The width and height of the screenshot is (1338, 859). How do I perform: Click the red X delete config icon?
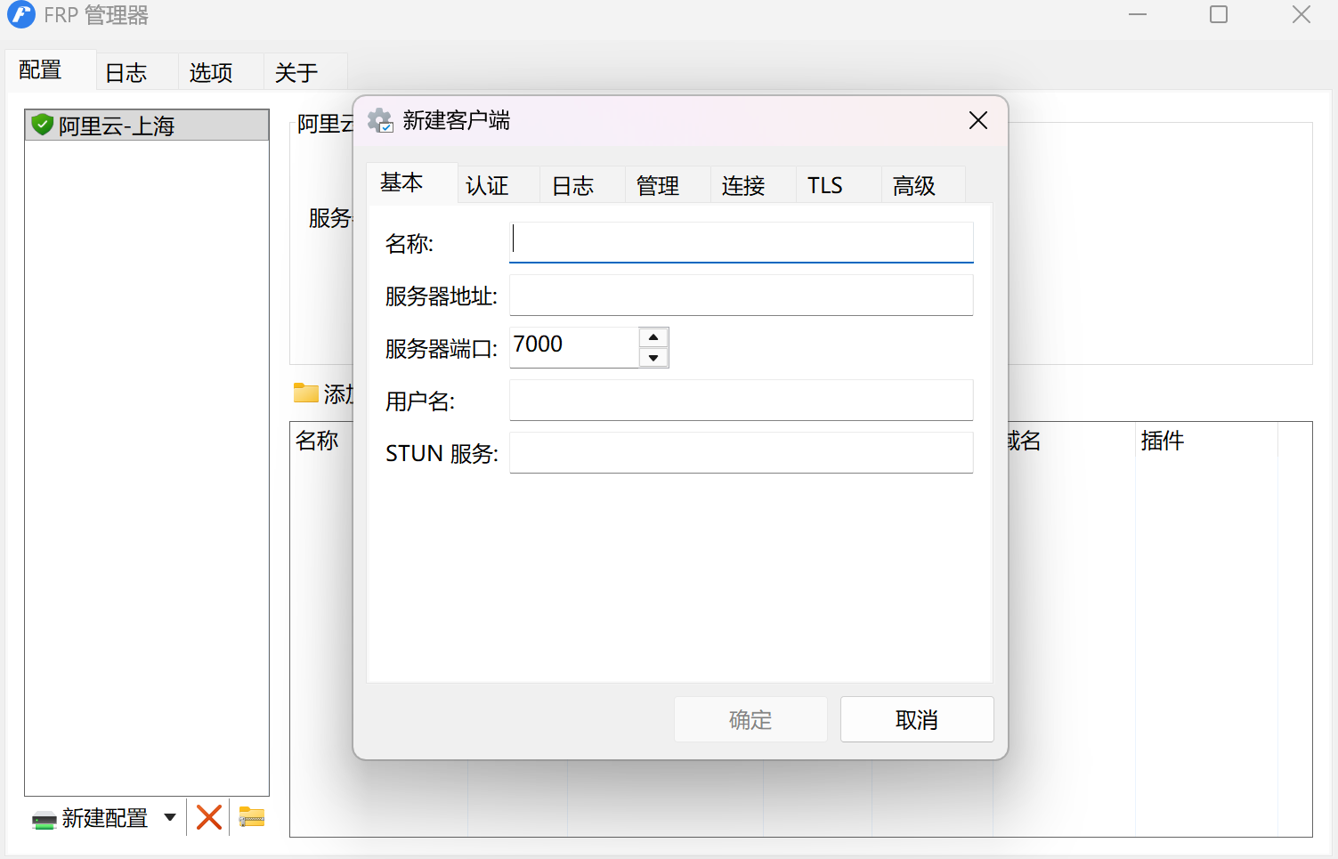click(209, 817)
